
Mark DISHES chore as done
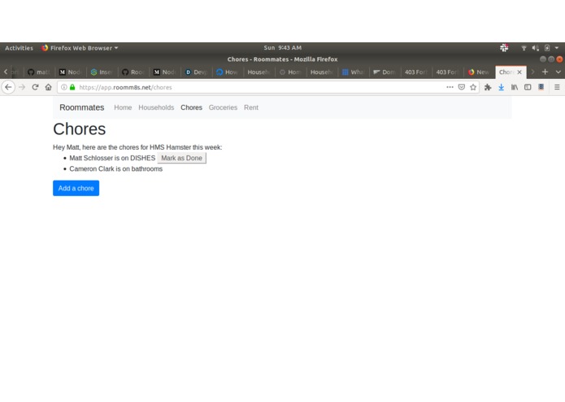pyautogui.click(x=181, y=158)
